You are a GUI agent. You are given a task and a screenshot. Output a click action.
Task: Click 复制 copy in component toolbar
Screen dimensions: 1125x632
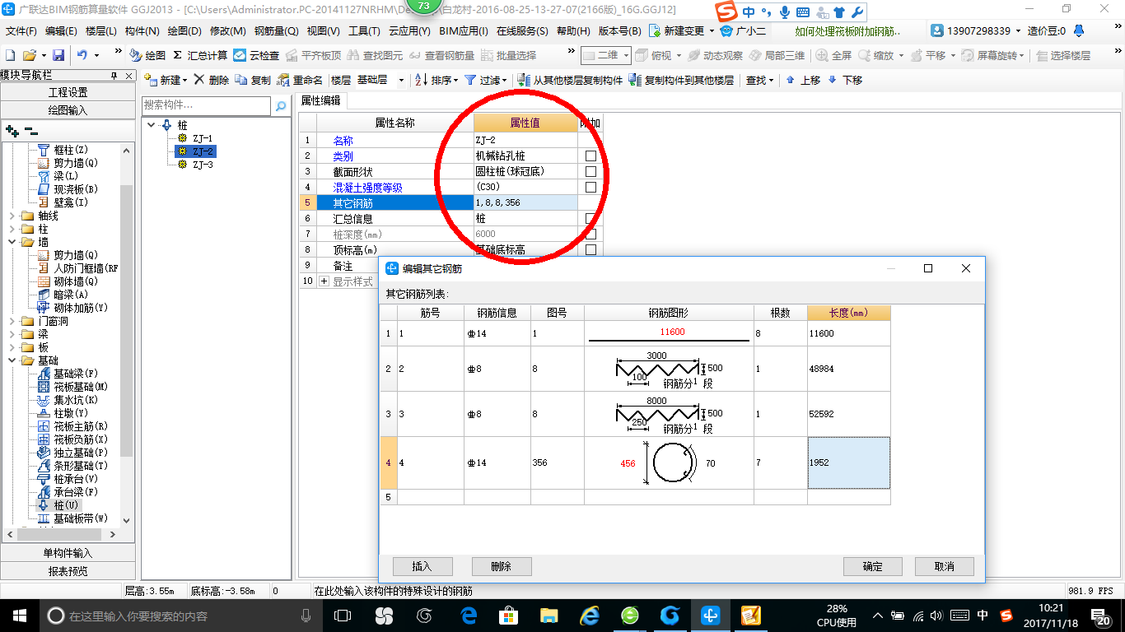pos(253,80)
